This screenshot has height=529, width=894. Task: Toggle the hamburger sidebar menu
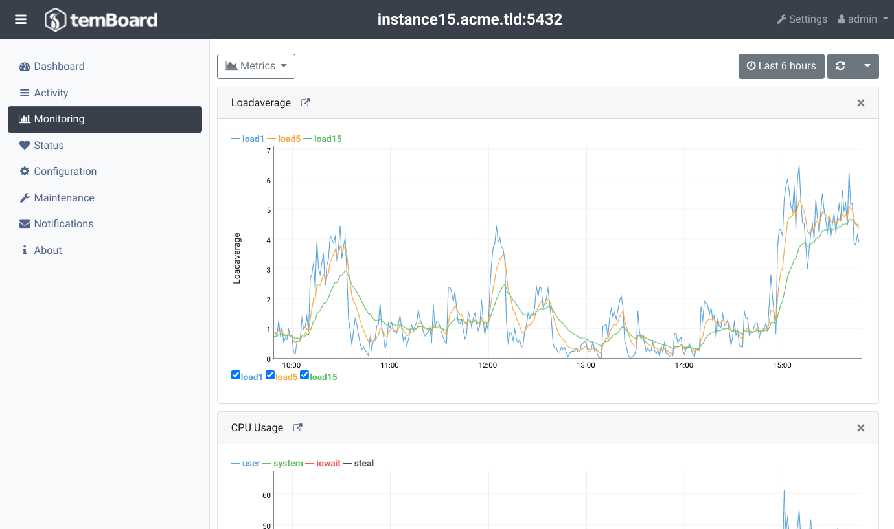[x=21, y=19]
